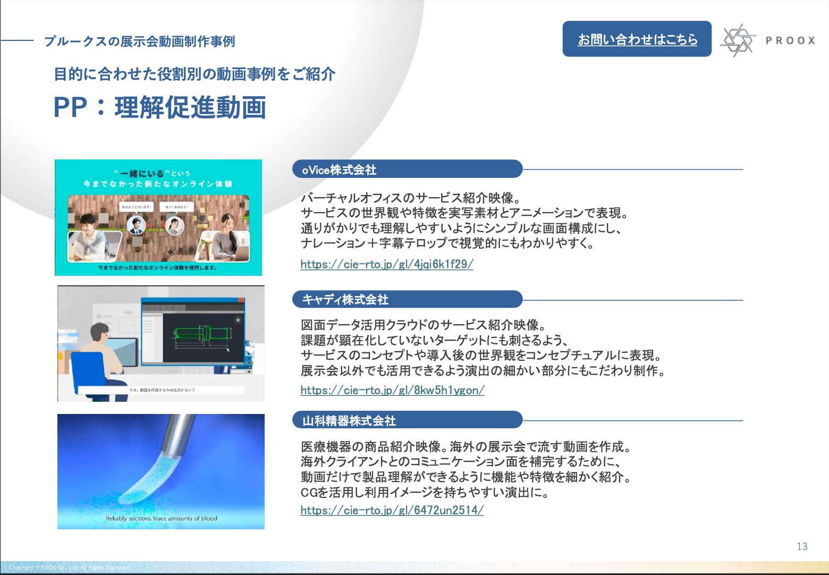Open the 山科精器 video link cie-rto.jp/gl/6472un2514
The image size is (829, 575).
pos(392,510)
